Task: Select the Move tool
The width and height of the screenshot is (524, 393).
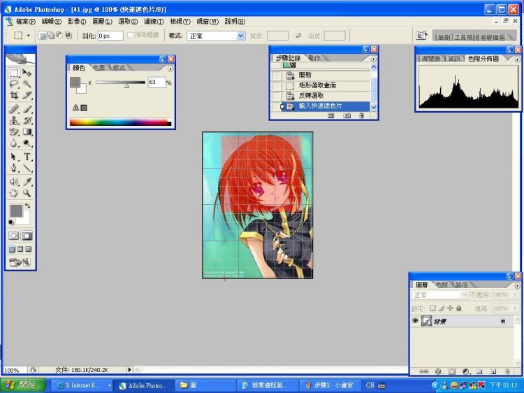Action: coord(27,73)
